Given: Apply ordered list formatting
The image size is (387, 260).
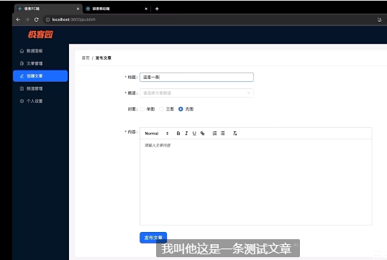Looking at the screenshot, I should coord(214,134).
